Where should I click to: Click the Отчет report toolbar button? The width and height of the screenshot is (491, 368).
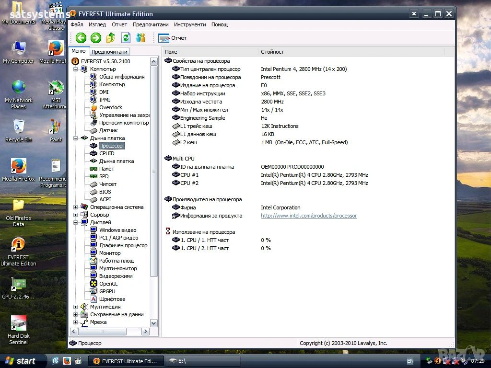[172, 38]
